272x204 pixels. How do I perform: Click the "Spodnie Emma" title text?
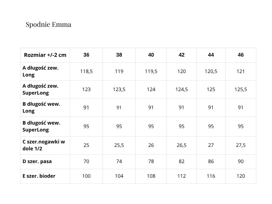(48, 25)
